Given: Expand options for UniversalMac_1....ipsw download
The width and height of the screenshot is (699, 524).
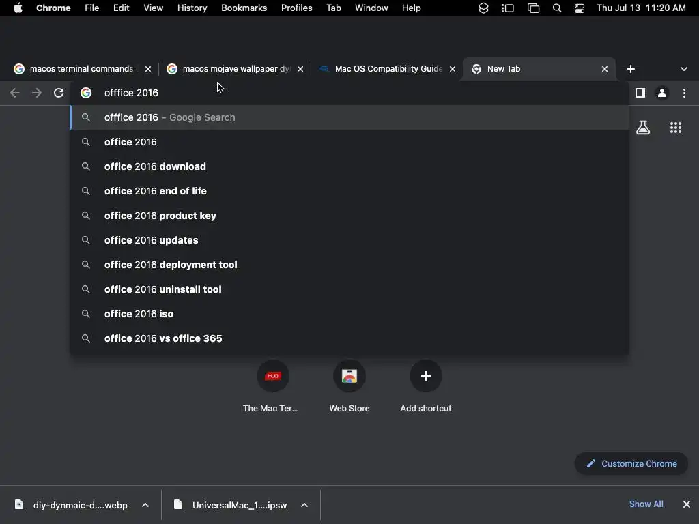Looking at the screenshot, I should tap(304, 505).
